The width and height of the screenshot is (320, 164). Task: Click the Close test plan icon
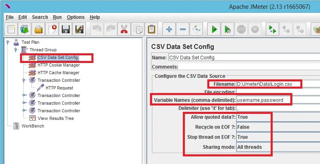(x=52, y=29)
